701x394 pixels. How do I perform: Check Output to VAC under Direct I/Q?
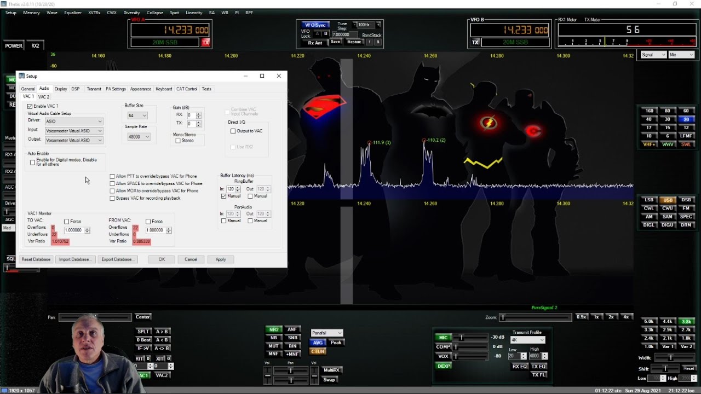233,131
